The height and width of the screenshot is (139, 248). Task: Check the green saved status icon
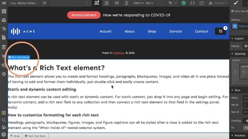click(184, 3)
